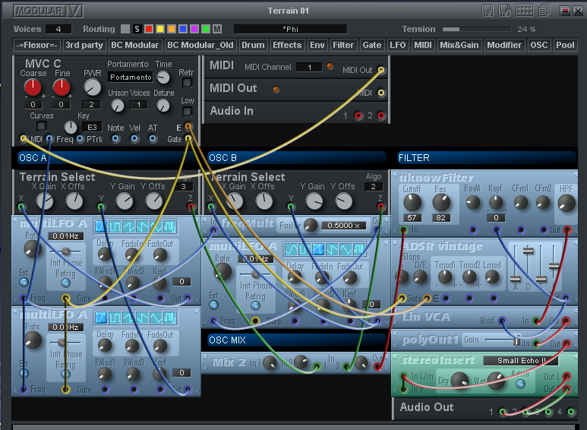Image resolution: width=587 pixels, height=430 pixels.
Task: Open the Key value E3 box
Action: pos(92,127)
